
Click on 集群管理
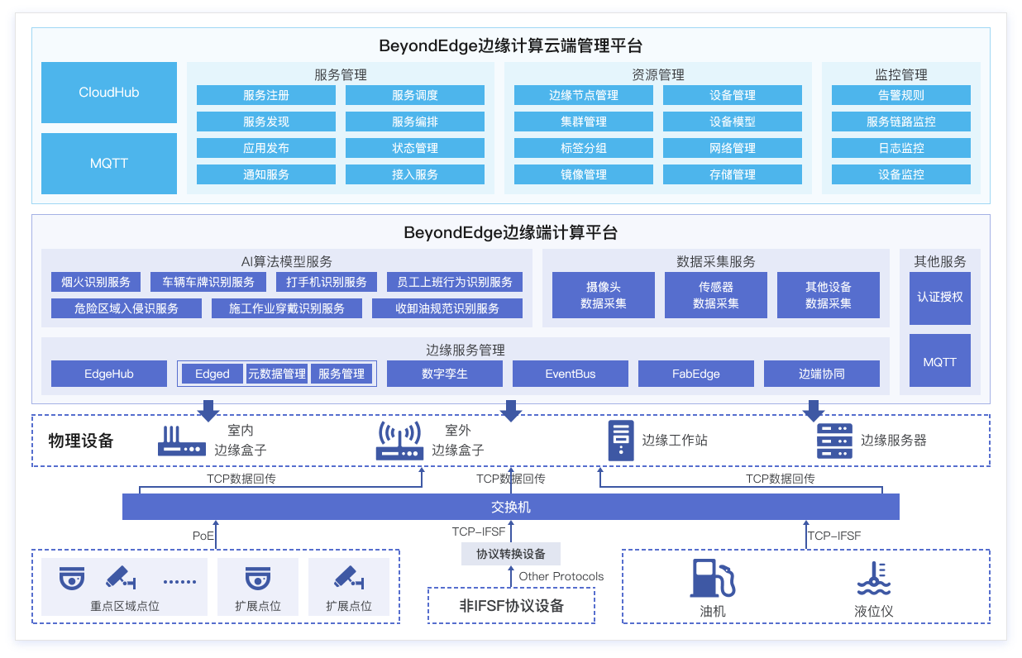tap(584, 122)
